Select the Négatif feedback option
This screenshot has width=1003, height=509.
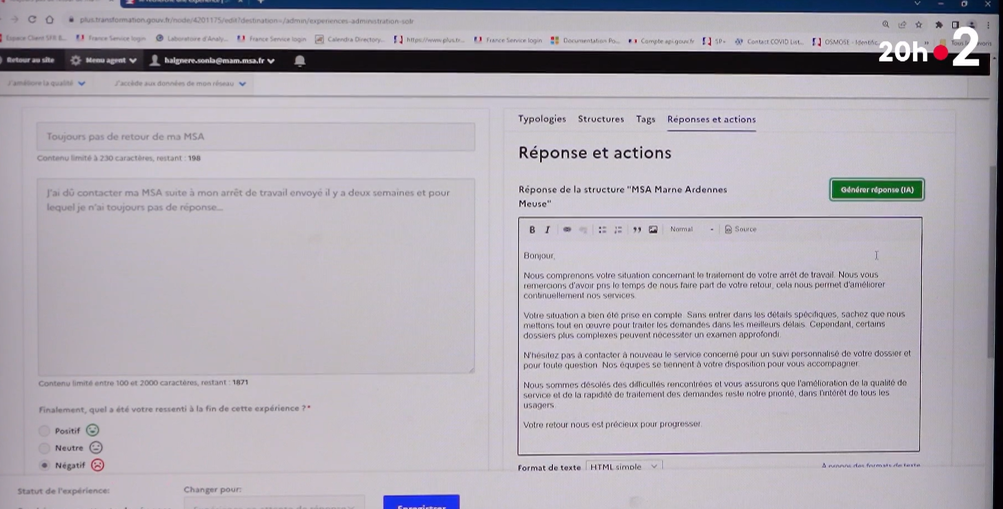pyautogui.click(x=44, y=465)
